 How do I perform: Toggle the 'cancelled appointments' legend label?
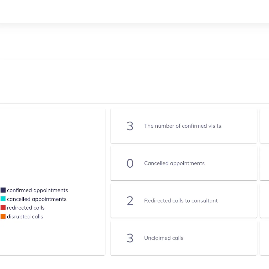[x=37, y=199]
